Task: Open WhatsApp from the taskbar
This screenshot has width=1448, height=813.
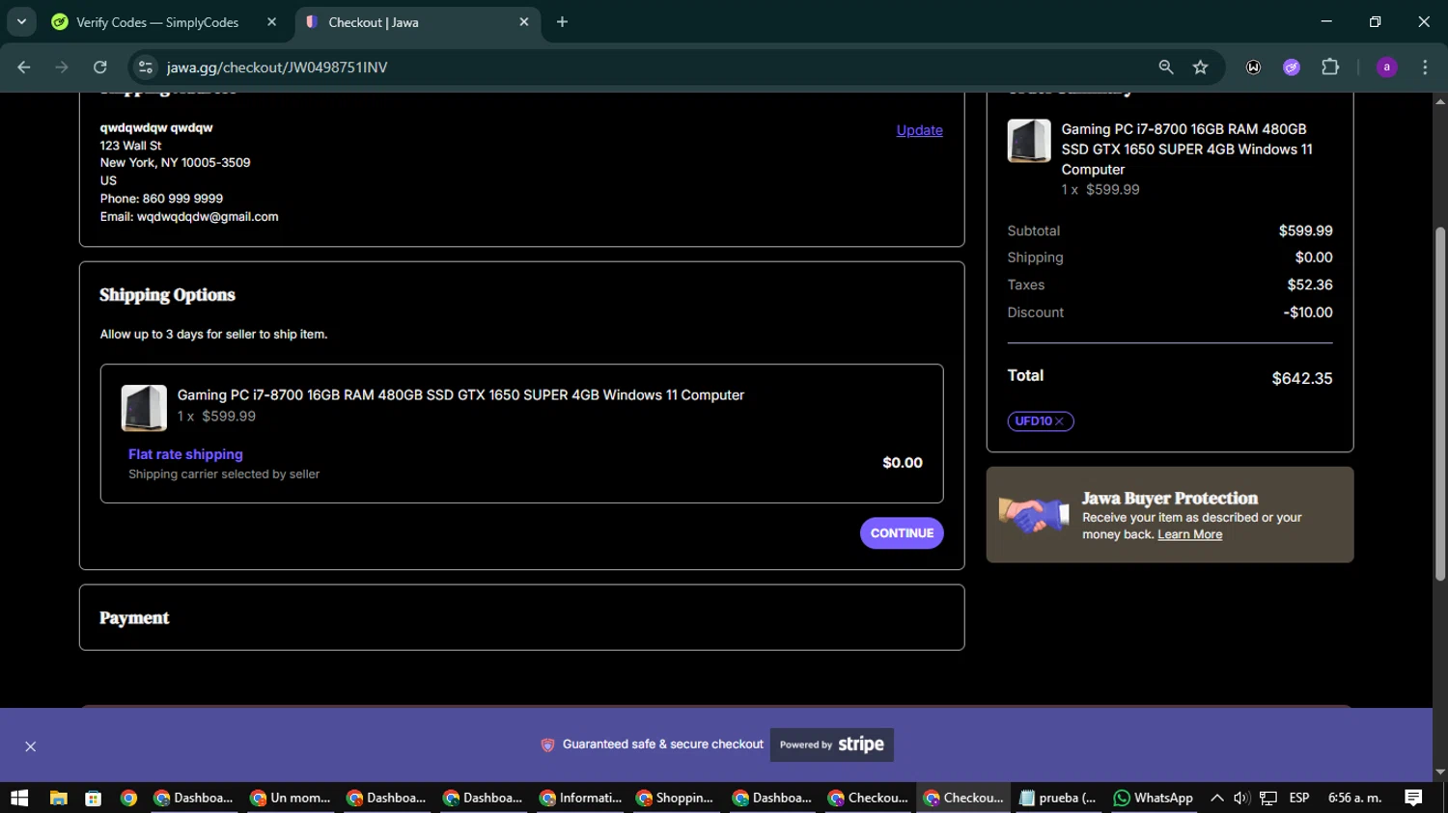Action: coord(1154,798)
